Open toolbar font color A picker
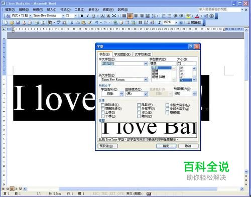 click(x=201, y=16)
